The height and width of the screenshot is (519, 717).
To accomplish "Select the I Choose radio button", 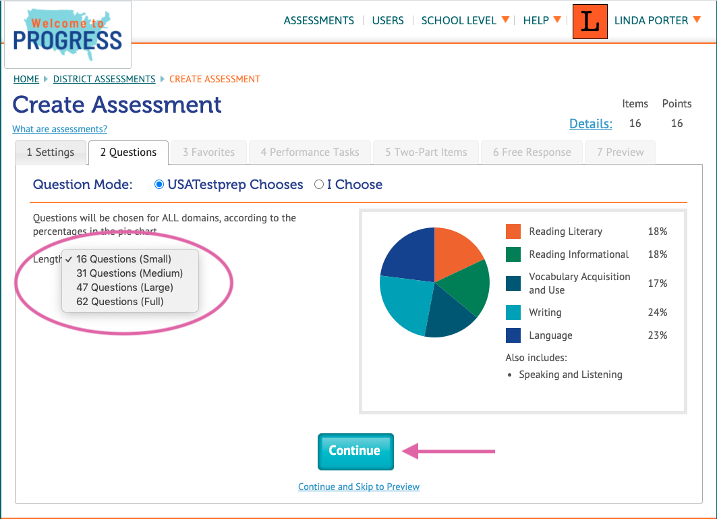I will click(x=319, y=184).
